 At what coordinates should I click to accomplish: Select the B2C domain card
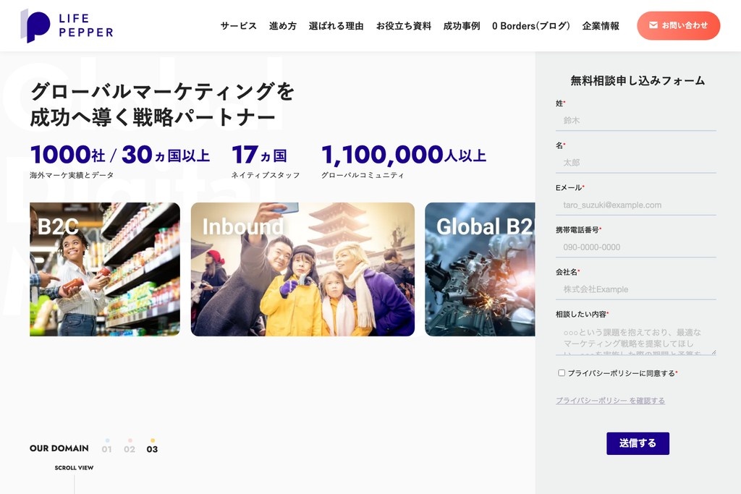(105, 269)
